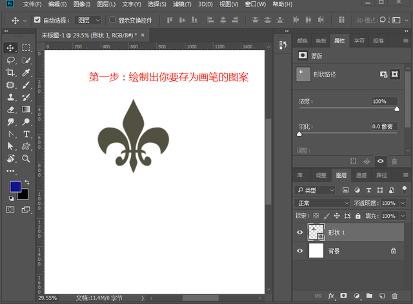This screenshot has width=413, height=304.
Task: Turn layer filtering on or off
Action: 404,189
